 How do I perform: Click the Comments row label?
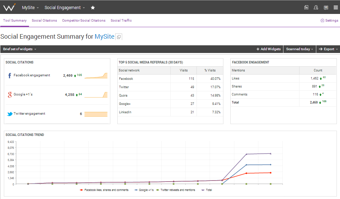point(239,94)
